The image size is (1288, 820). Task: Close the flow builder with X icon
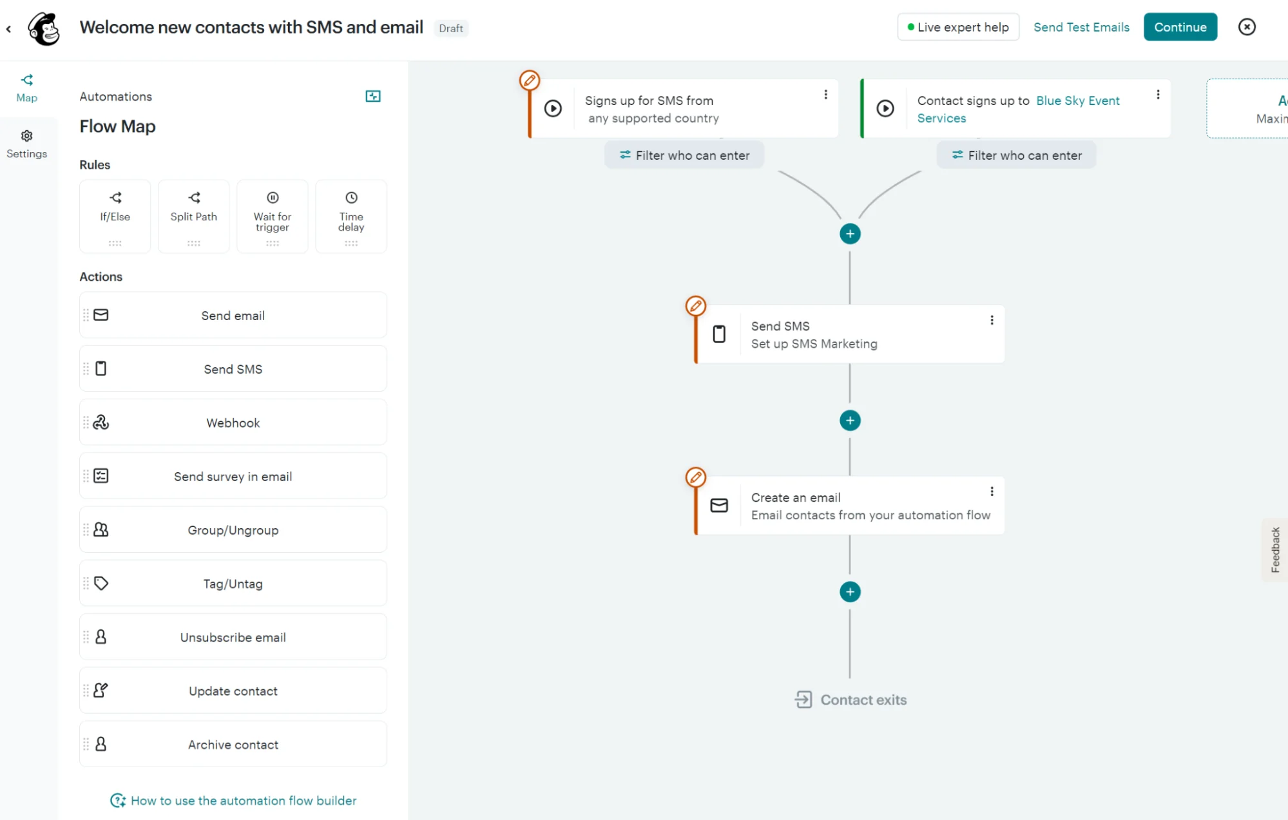(x=1247, y=27)
